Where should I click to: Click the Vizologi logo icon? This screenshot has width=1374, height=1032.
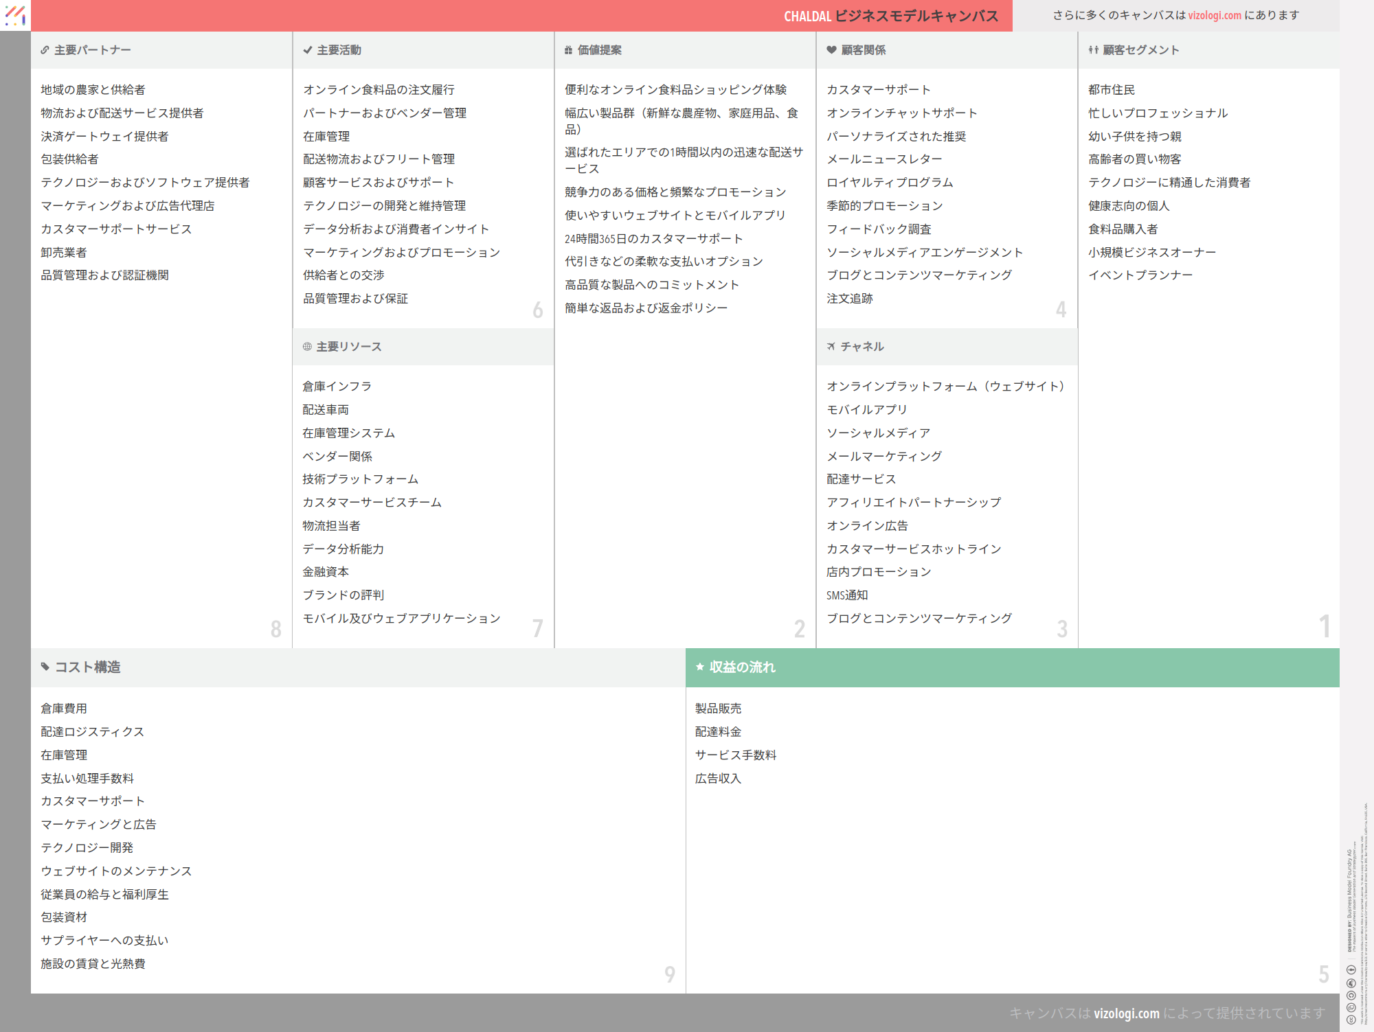coord(15,15)
